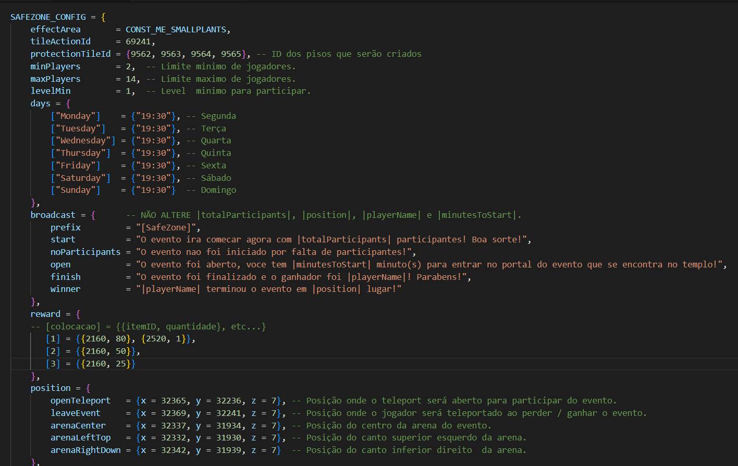Click the comment 'Level minimo para participar'

[x=228, y=91]
